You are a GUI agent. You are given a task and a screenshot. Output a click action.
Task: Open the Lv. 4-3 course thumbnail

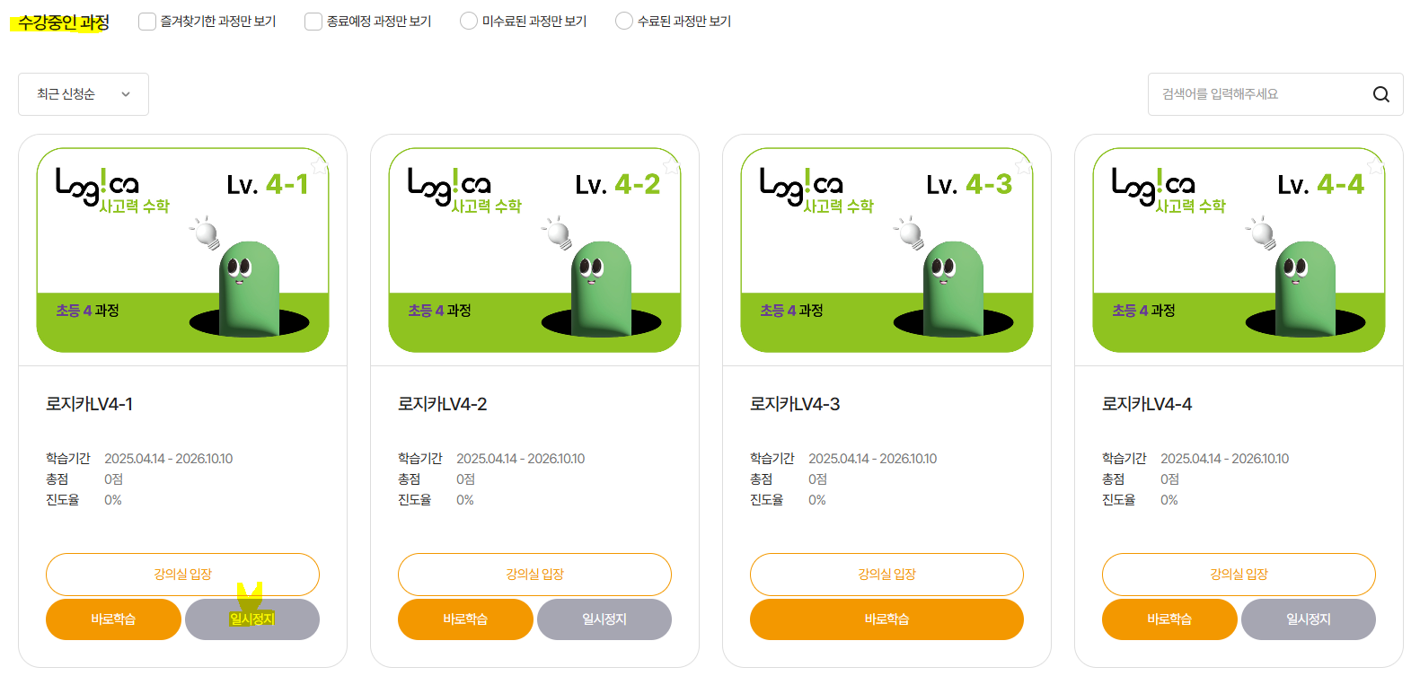point(886,250)
